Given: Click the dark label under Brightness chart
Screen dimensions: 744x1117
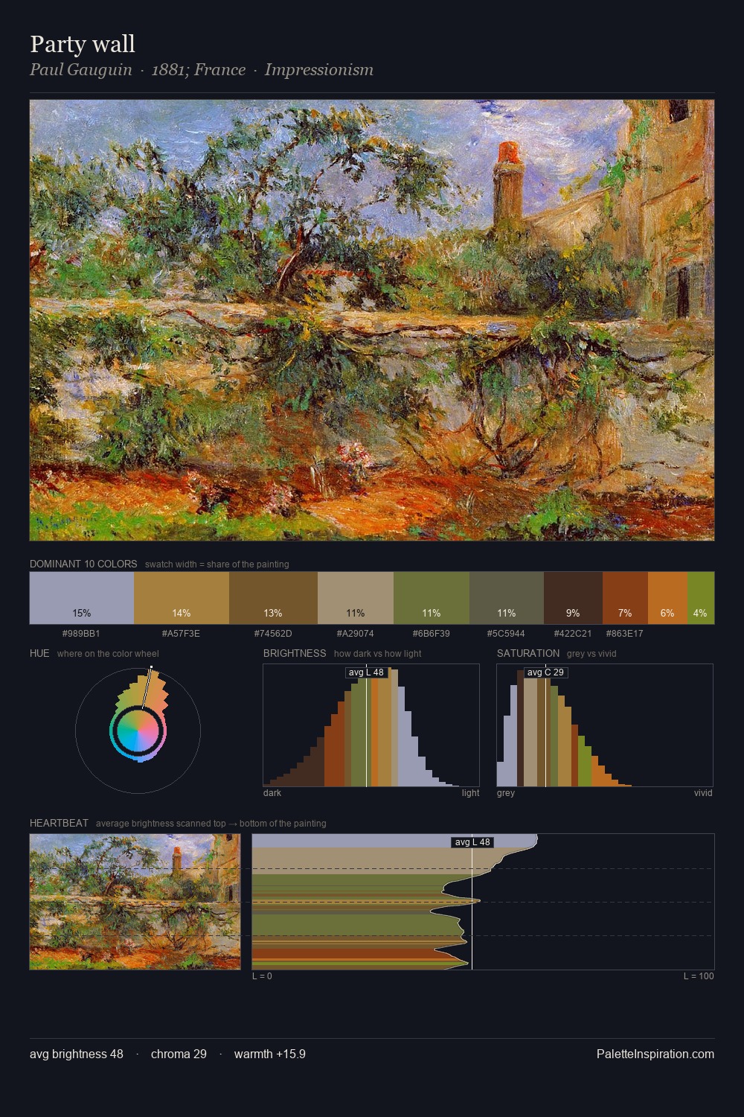Looking at the screenshot, I should 272,793.
